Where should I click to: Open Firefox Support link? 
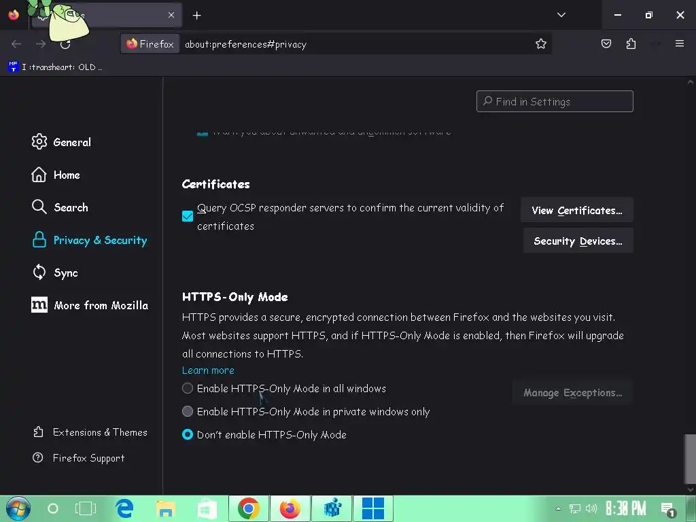click(79, 457)
